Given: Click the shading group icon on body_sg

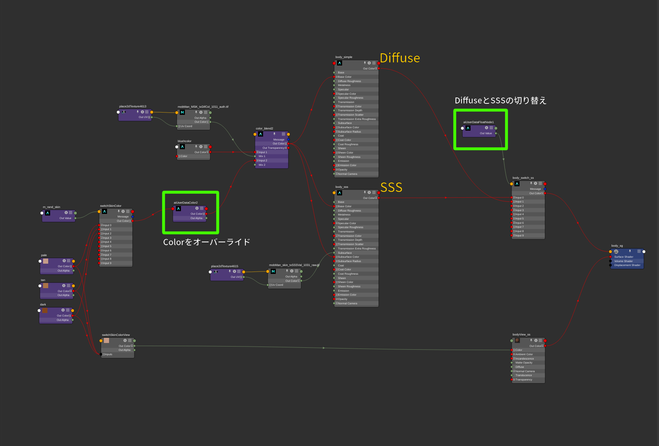Looking at the screenshot, I should (x=616, y=251).
